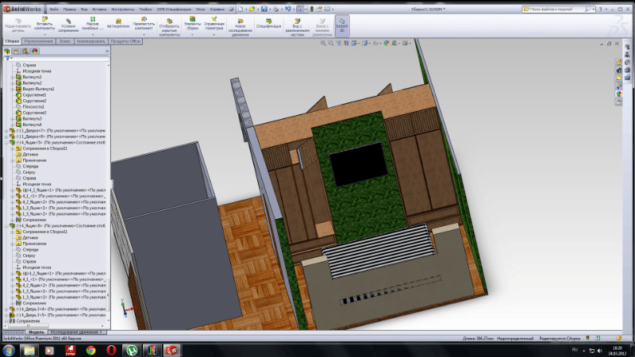Viewport: 635px width, 357px height.
Task: Click the Move Component (Переместить компонент) tool
Action: tap(144, 23)
